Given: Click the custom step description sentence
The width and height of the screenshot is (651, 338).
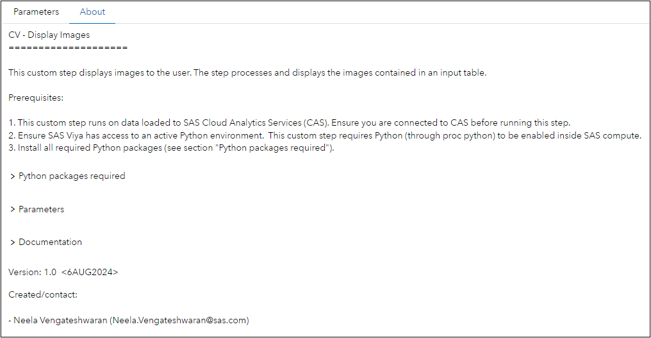Looking at the screenshot, I should click(x=247, y=72).
